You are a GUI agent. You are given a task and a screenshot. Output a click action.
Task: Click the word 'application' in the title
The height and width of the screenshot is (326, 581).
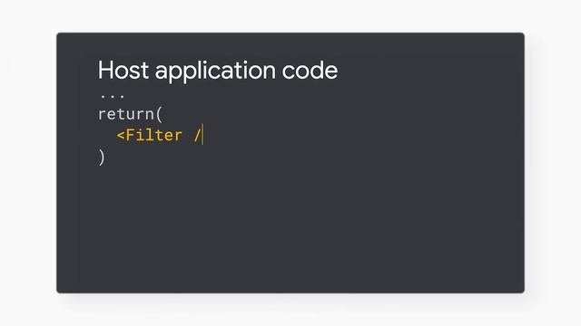(215, 71)
